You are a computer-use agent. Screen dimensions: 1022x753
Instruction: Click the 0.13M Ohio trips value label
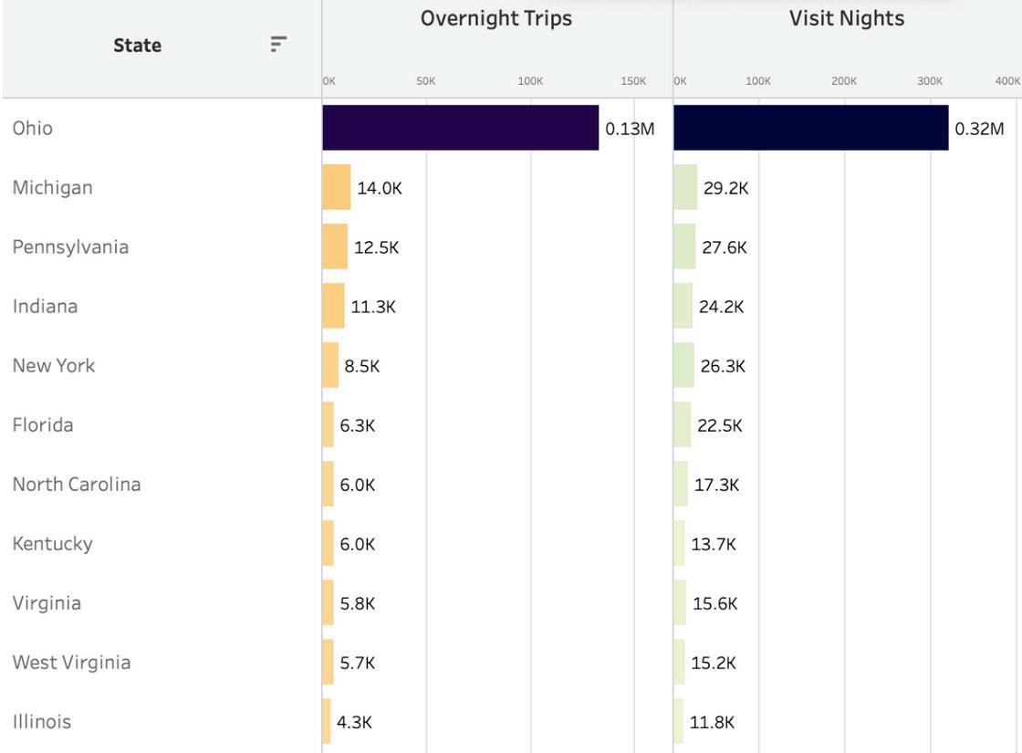630,129
